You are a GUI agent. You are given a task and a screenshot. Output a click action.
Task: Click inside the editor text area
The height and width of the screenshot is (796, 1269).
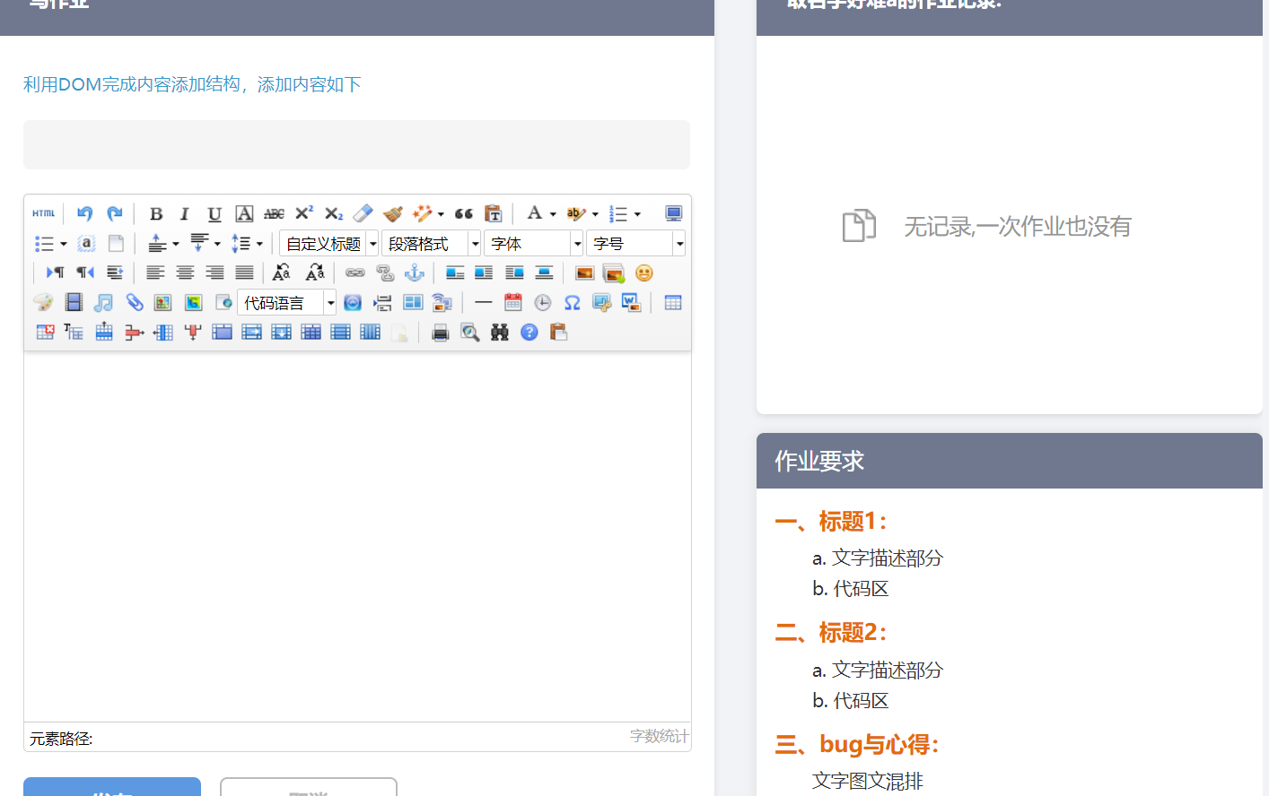pyautogui.click(x=357, y=536)
